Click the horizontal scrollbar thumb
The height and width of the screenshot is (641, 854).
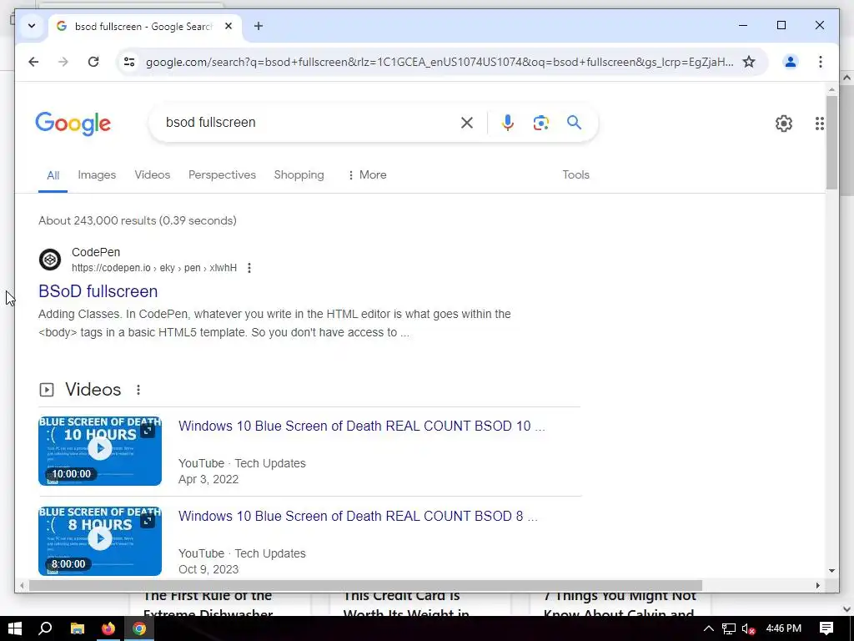(365, 586)
